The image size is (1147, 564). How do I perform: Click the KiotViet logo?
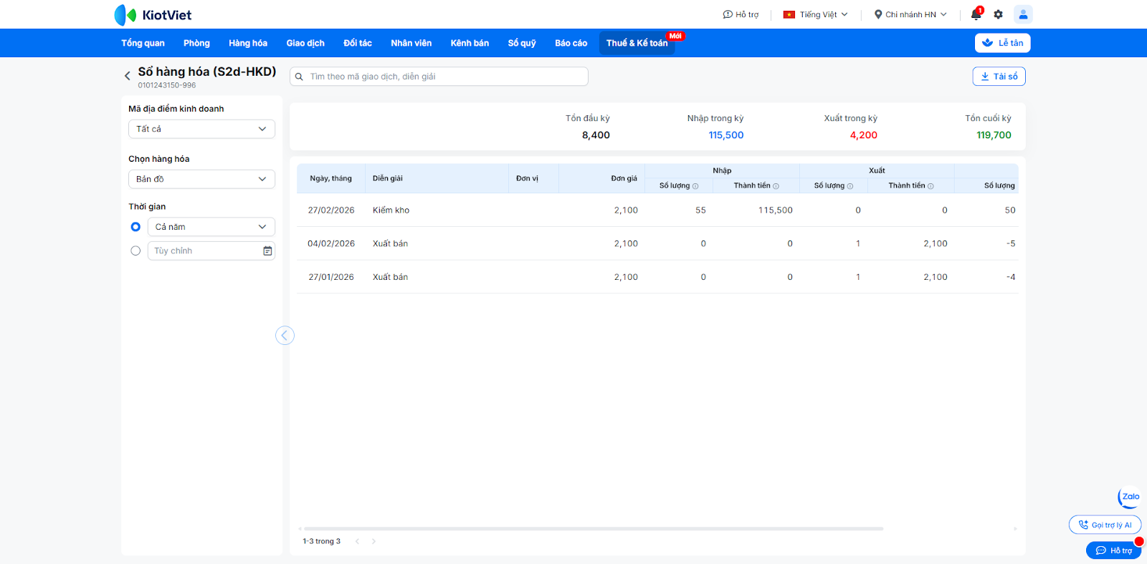point(153,14)
